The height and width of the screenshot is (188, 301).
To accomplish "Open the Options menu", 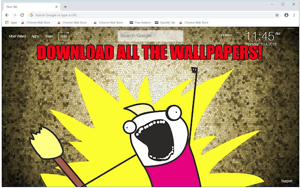I will [x=226, y=35].
